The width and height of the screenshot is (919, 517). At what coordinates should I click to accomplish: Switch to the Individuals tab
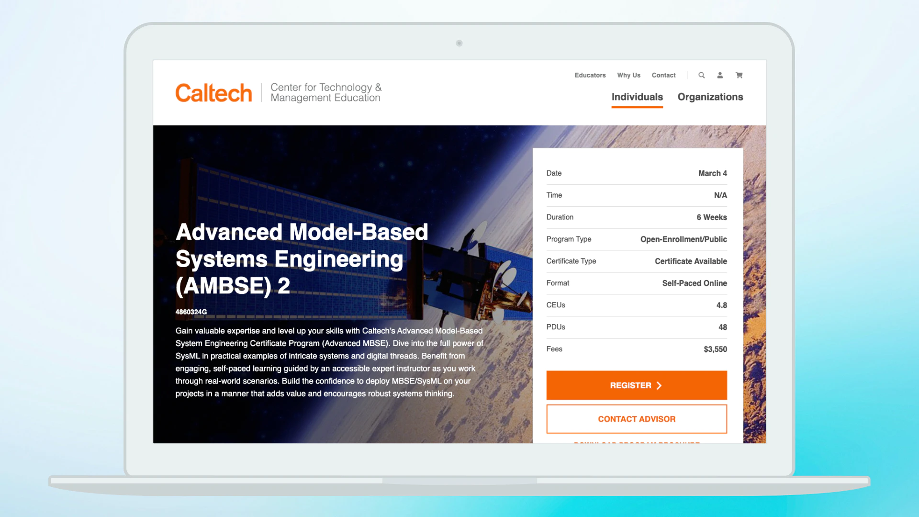(x=637, y=97)
